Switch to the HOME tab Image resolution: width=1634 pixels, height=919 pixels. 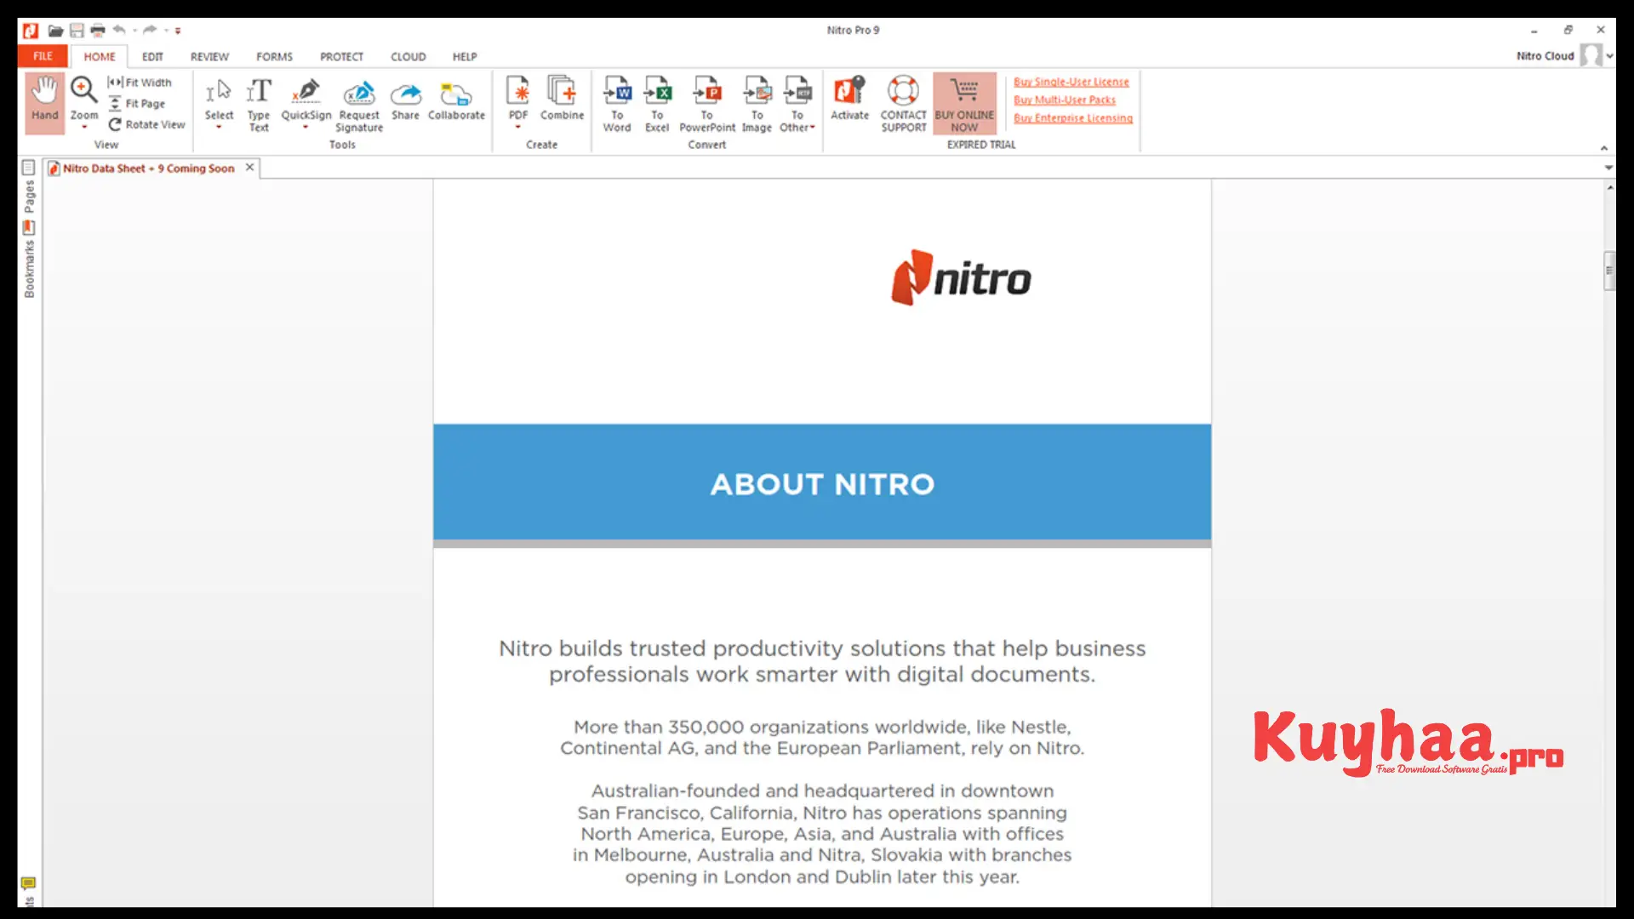click(x=100, y=57)
